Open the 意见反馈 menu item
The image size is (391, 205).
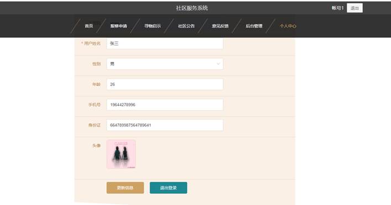point(220,26)
